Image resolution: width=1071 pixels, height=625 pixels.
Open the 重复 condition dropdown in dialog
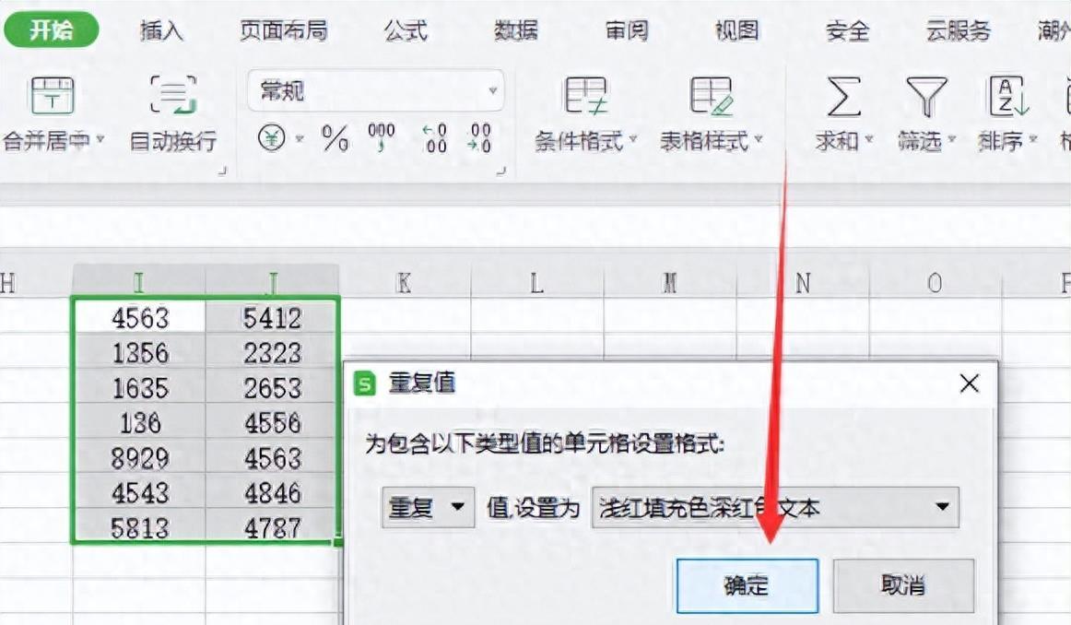pyautogui.click(x=426, y=507)
